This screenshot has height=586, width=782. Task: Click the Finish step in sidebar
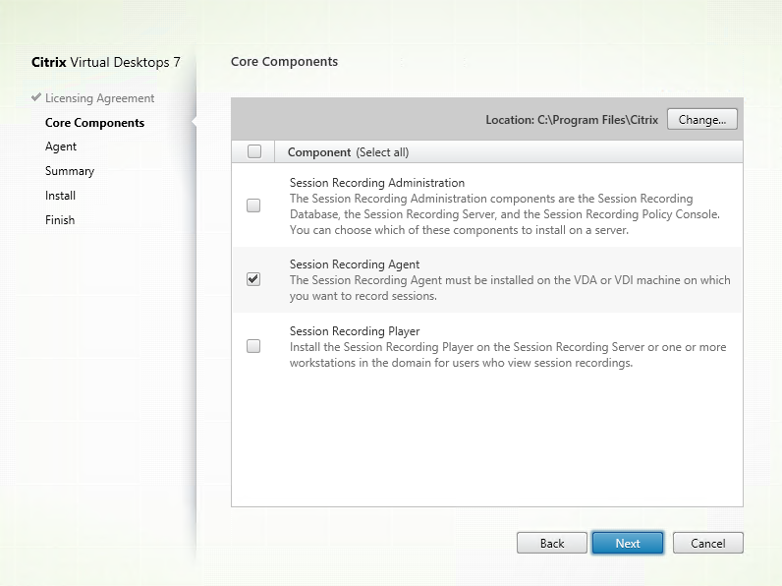pos(60,220)
